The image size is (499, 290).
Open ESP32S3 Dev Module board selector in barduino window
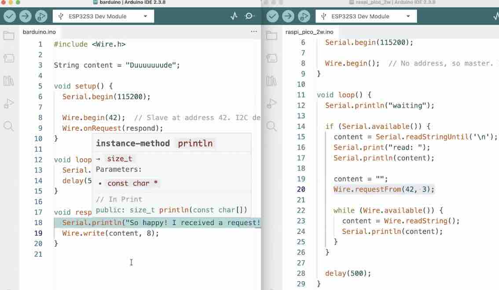pos(103,16)
